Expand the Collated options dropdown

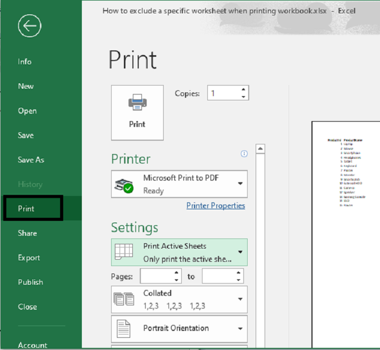[240, 300]
